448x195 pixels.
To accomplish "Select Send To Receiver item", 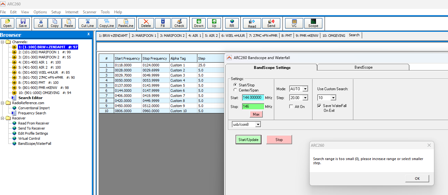I will pyautogui.click(x=32, y=128).
